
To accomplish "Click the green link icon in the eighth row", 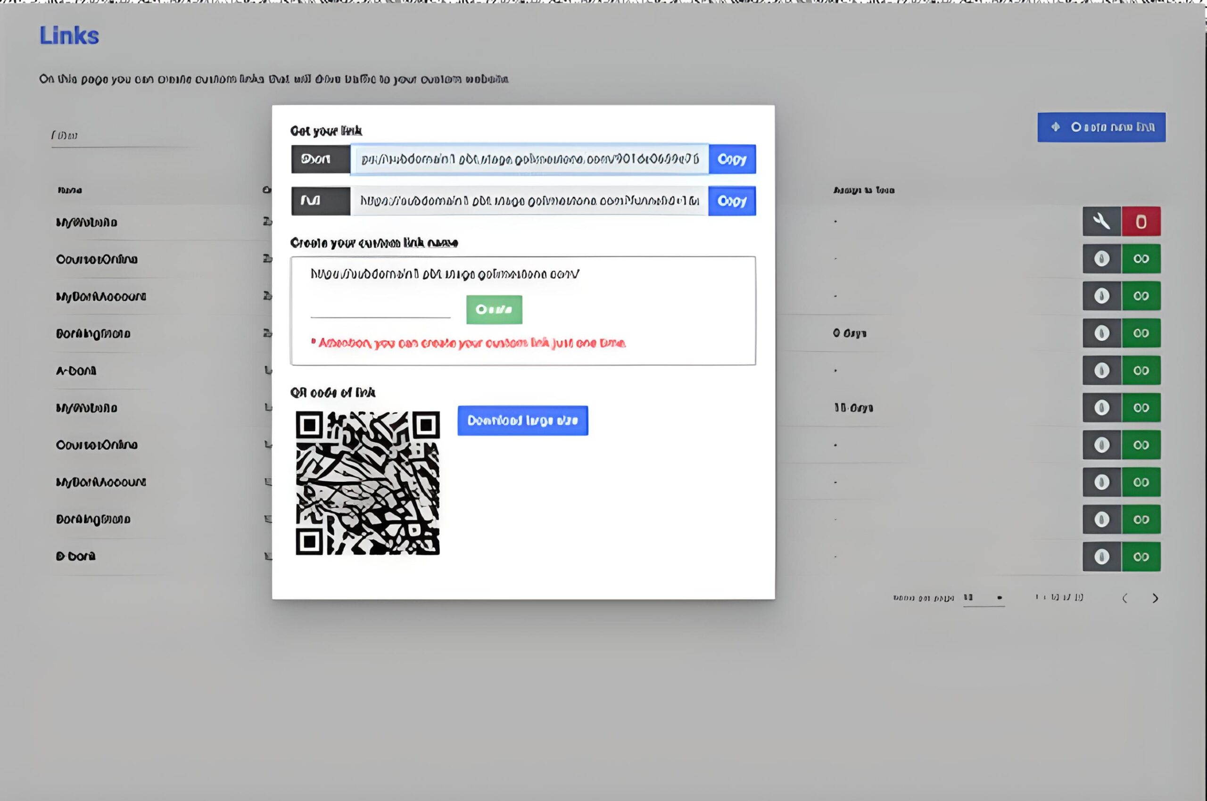I will (1141, 482).
